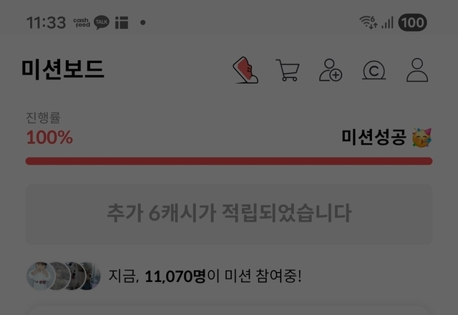Tap the battery 100 indicator

tap(412, 22)
